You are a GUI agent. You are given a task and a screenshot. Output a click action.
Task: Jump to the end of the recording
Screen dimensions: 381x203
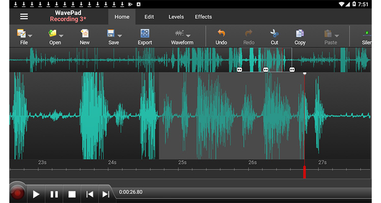pyautogui.click(x=106, y=194)
